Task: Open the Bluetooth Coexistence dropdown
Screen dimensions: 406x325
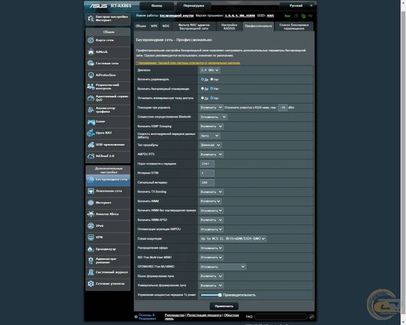Action: point(213,117)
